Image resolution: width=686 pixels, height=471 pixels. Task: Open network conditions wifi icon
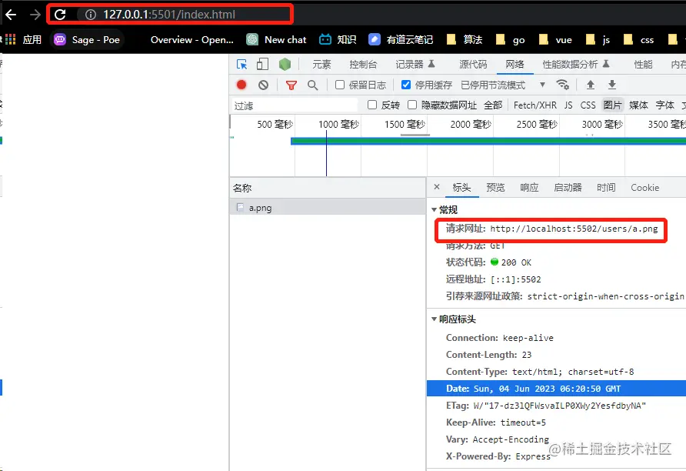[563, 85]
